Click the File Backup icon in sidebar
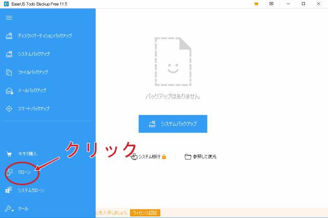This screenshot has width=328, height=218. 9,72
